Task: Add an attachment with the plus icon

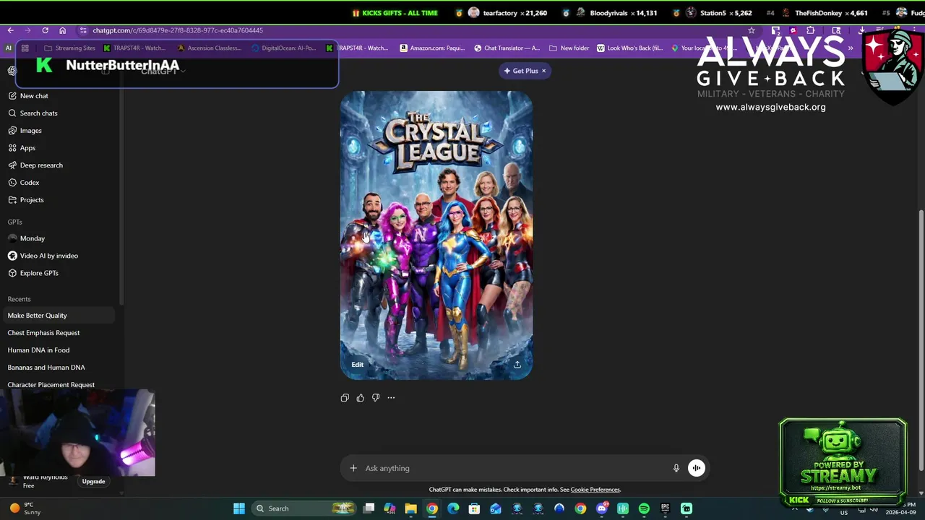Action: click(x=353, y=468)
